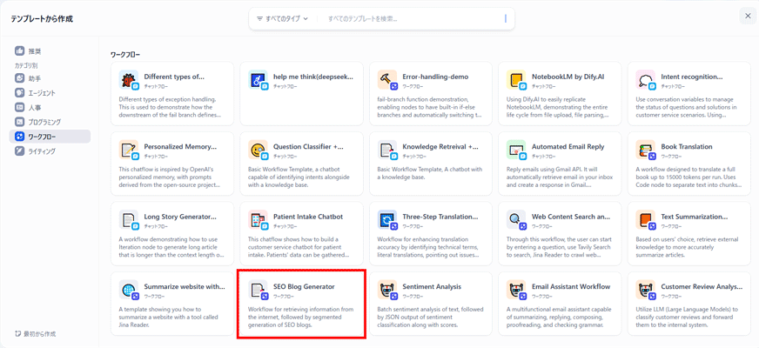Click the Text Summarization orange book icon
Screen dimensions: 759x348
[x=646, y=220]
